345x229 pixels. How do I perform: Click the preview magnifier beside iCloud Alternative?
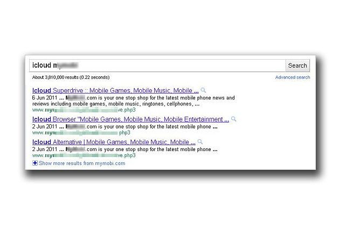tap(200, 142)
